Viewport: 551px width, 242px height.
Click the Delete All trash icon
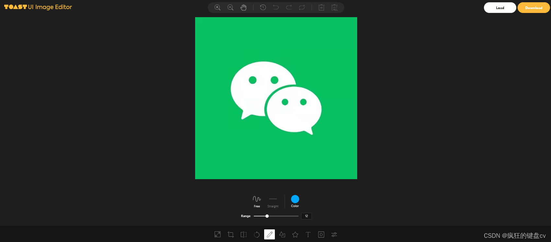[334, 7]
